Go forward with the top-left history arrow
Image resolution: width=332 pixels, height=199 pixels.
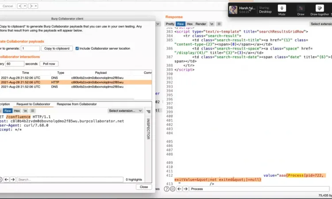(31, 6)
